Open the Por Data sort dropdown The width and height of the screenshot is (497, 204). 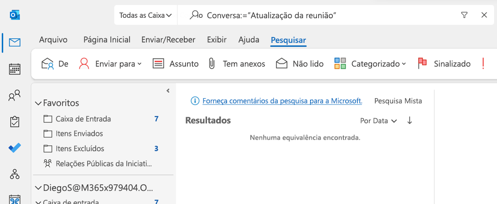click(x=378, y=121)
